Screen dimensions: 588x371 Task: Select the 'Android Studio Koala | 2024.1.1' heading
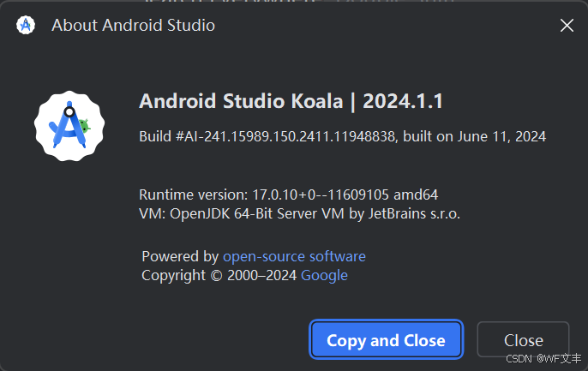click(291, 101)
